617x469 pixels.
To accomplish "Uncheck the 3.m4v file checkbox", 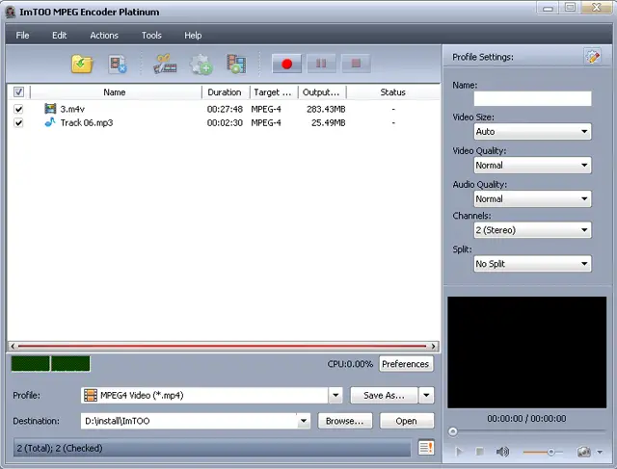I will tap(18, 109).
